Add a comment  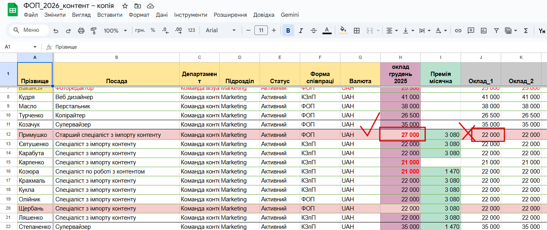[471, 30]
